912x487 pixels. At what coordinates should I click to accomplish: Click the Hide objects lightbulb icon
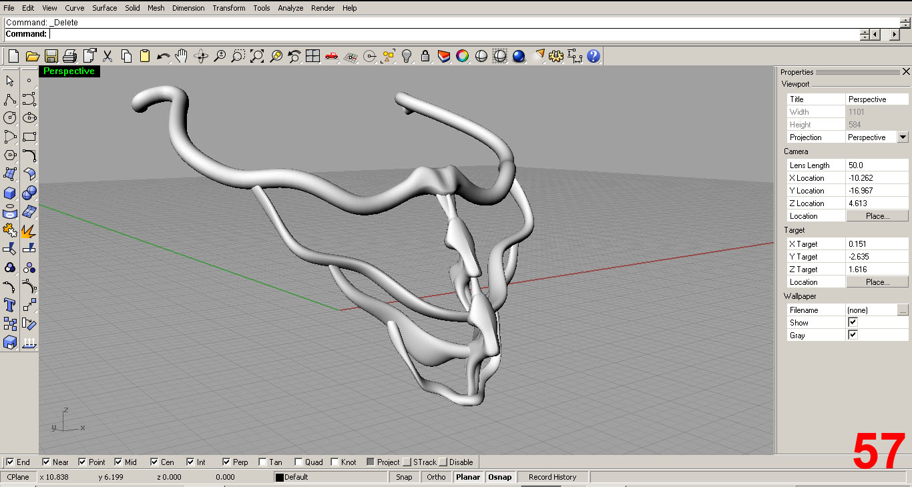point(407,57)
